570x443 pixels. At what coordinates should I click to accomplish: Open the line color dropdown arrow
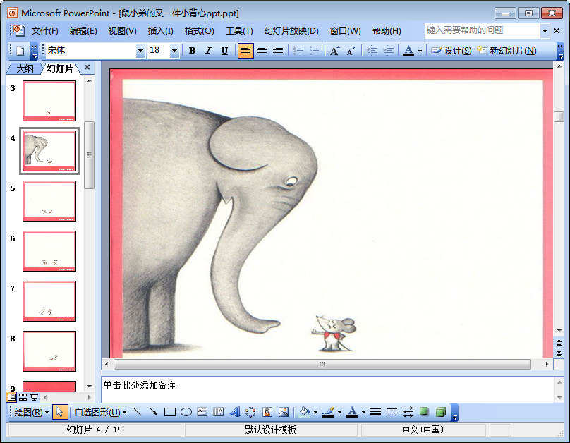tap(339, 413)
